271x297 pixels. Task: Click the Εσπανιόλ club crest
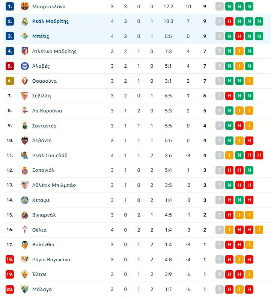point(24,170)
